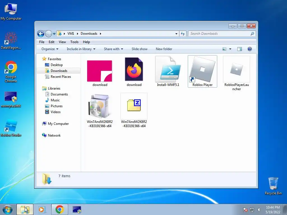Open the Include in library dropdown
Screen dimensions: 287x215
point(81,49)
